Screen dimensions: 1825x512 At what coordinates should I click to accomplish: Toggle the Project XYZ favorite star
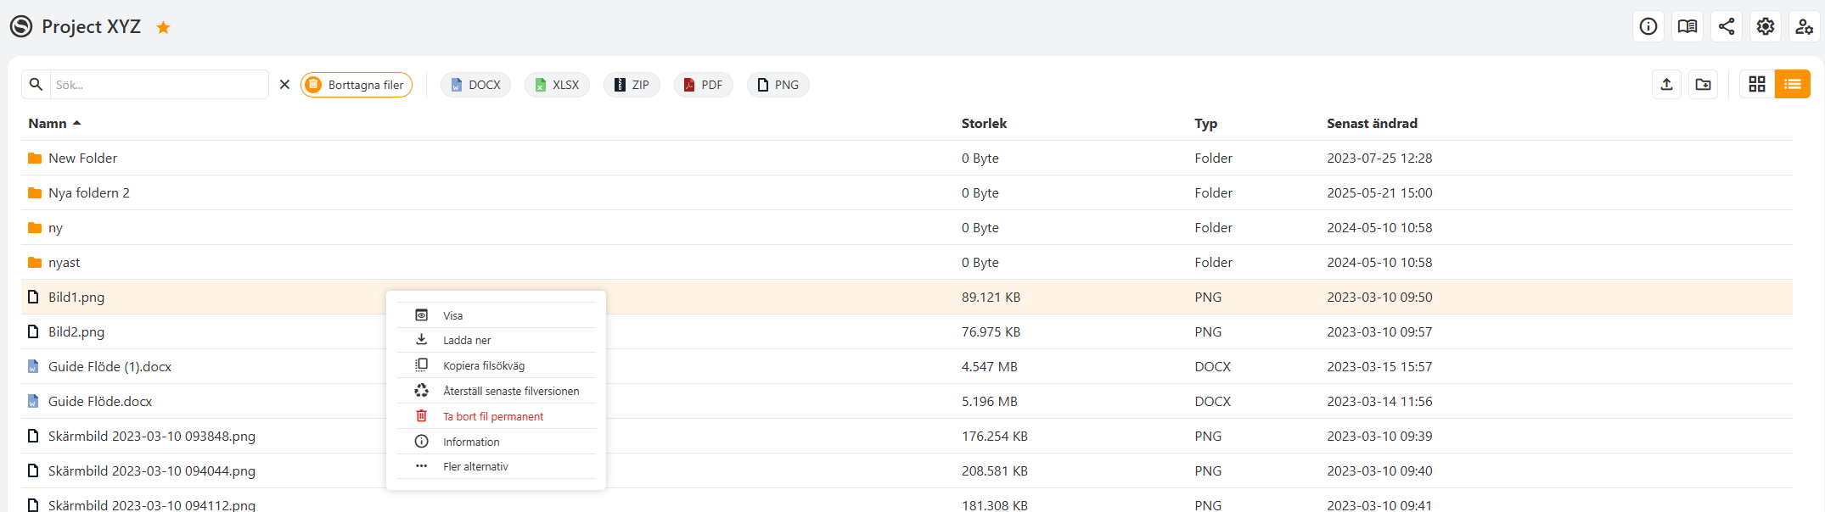point(163,27)
